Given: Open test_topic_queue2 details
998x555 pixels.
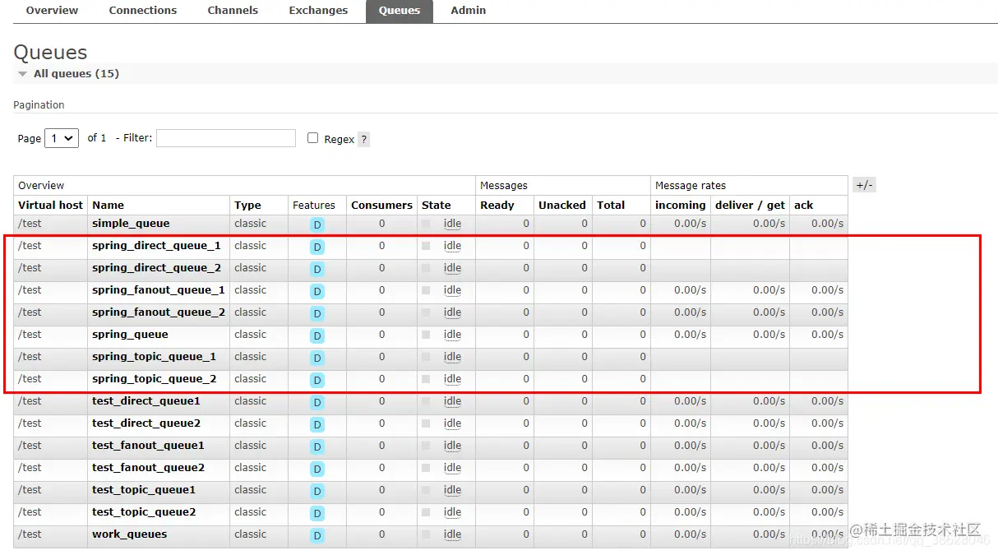Looking at the screenshot, I should click(x=144, y=512).
